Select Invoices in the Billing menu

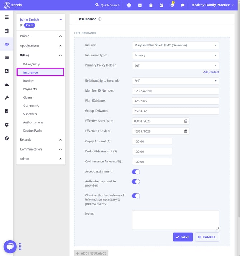pyautogui.click(x=29, y=81)
